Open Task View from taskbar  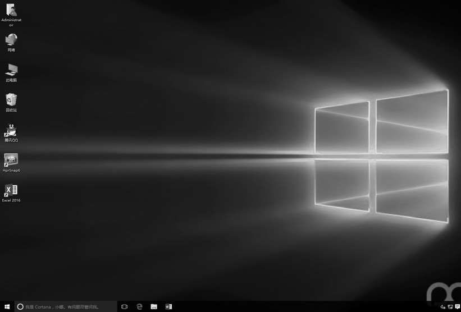pyautogui.click(x=124, y=307)
